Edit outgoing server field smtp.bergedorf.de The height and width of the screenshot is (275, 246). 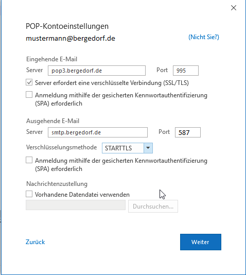coord(98,132)
